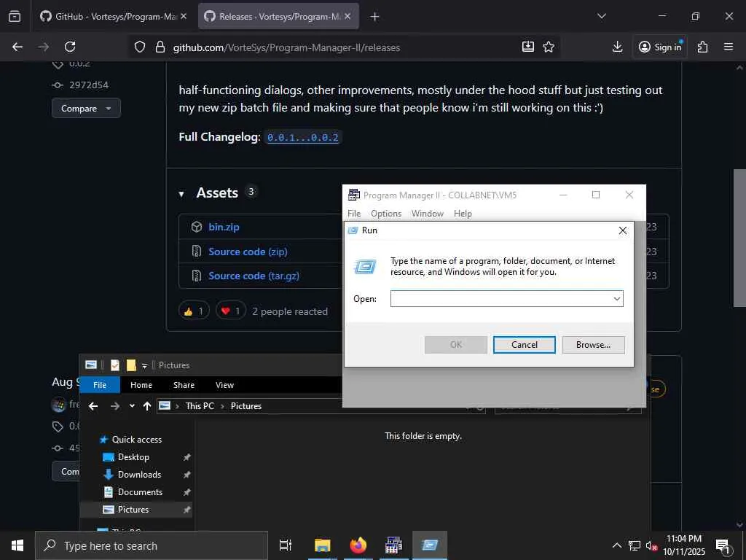Click the install-page icon in the address bar
746x560 pixels.
point(528,47)
